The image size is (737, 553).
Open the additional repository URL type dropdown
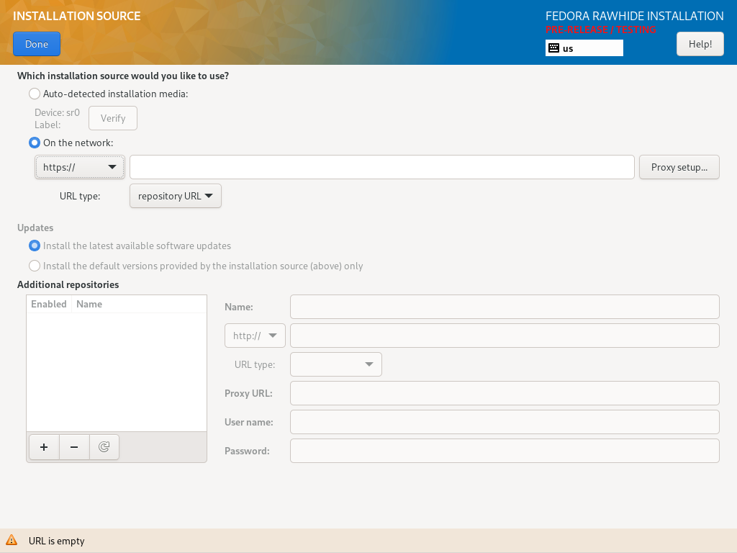pos(336,364)
